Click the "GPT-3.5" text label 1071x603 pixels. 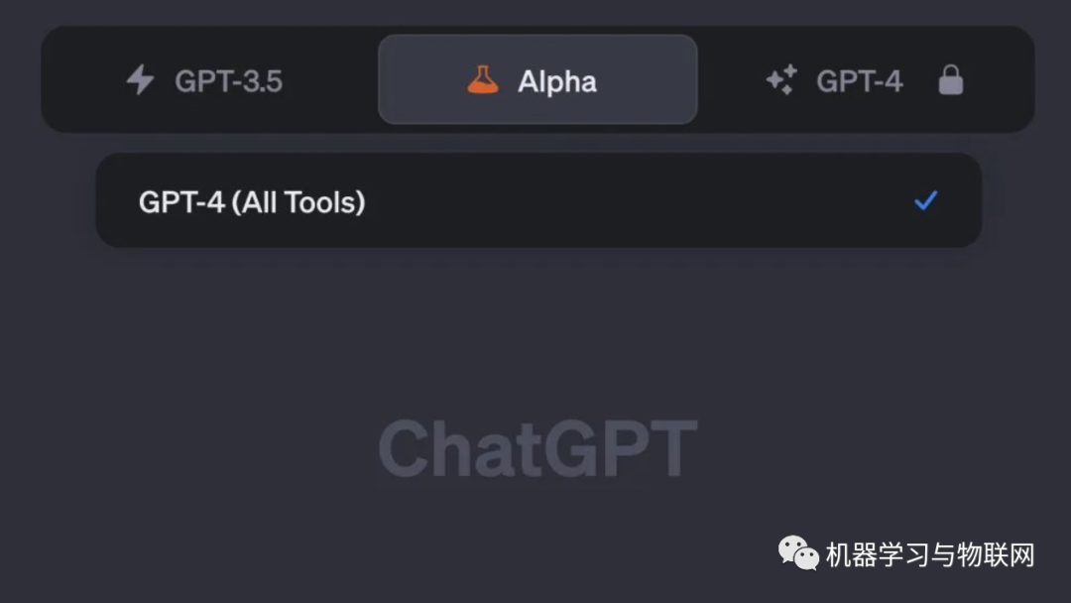[229, 81]
